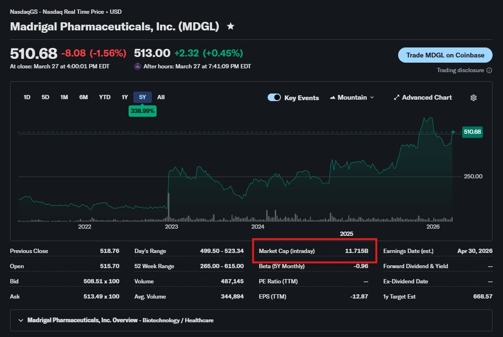Image resolution: width=503 pixels, height=337 pixels.
Task: Click the Bid value 508.51 x 100
Action: [x=102, y=281]
